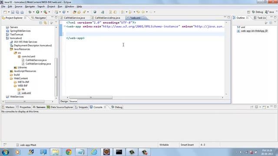Image resolution: width=278 pixels, height=156 pixels.
Task: Toggle Link with Editor in Project Explorer
Action: (45, 23)
